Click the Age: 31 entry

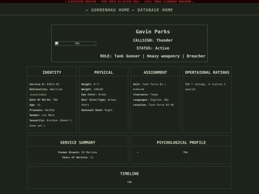coord(35,105)
